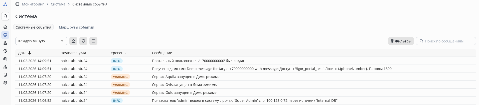479x105 pixels.
Task: Refresh the system events list
Action: click(x=83, y=41)
